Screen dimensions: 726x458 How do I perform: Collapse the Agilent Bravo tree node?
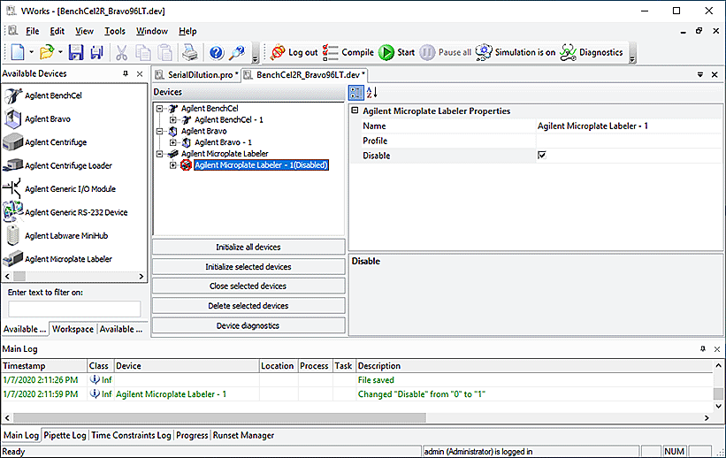159,131
